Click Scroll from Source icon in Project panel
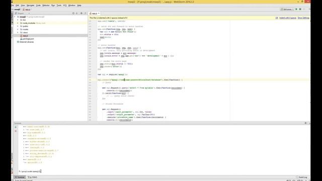322x181 pixels. (73, 14)
